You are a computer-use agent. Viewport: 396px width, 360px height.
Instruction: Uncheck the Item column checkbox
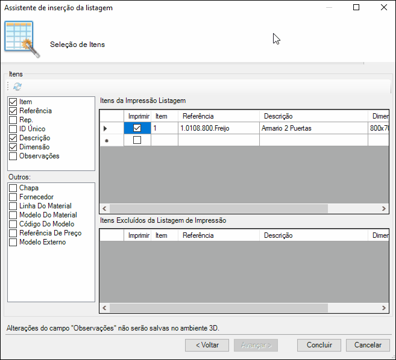(13, 102)
